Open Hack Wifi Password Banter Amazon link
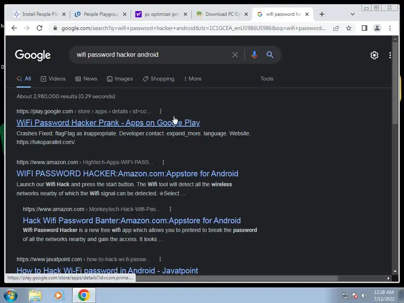404x303 pixels. [132, 221]
